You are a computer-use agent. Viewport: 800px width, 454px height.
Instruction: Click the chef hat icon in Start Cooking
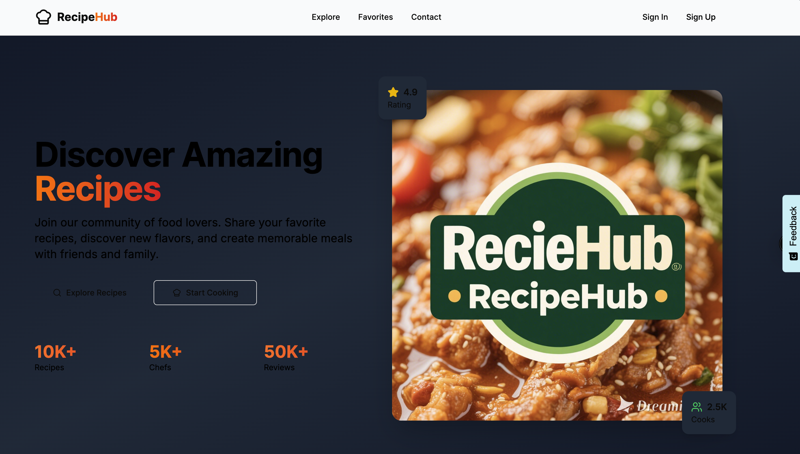tap(177, 292)
